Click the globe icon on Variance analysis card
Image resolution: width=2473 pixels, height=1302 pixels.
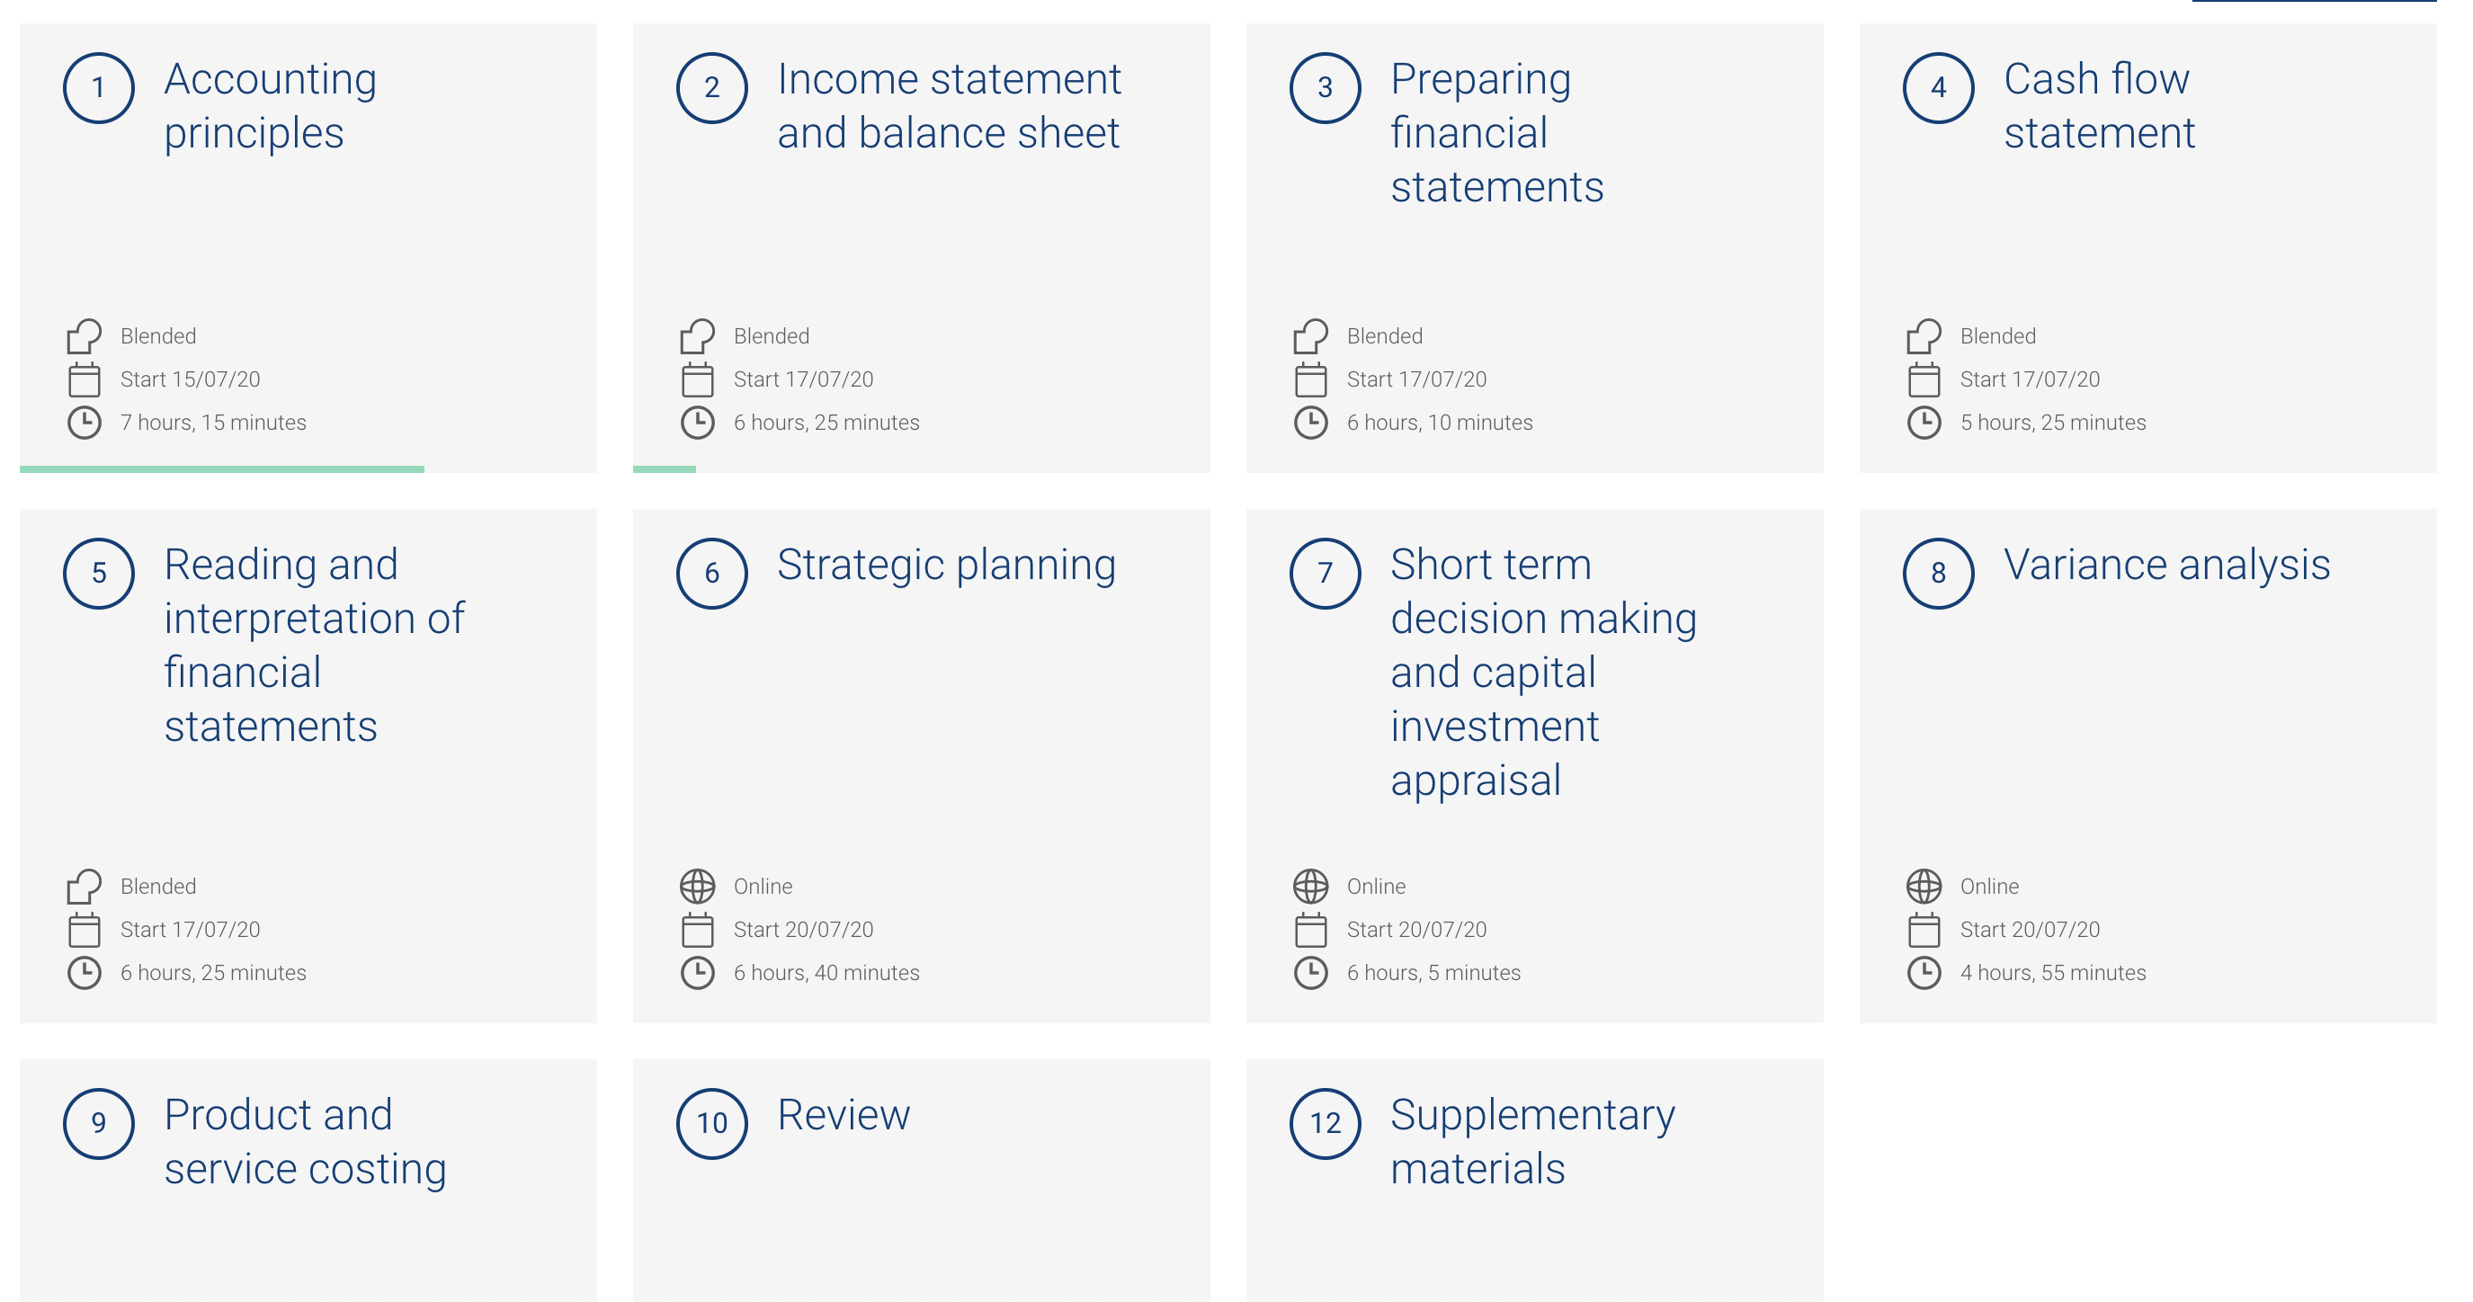pos(1924,887)
